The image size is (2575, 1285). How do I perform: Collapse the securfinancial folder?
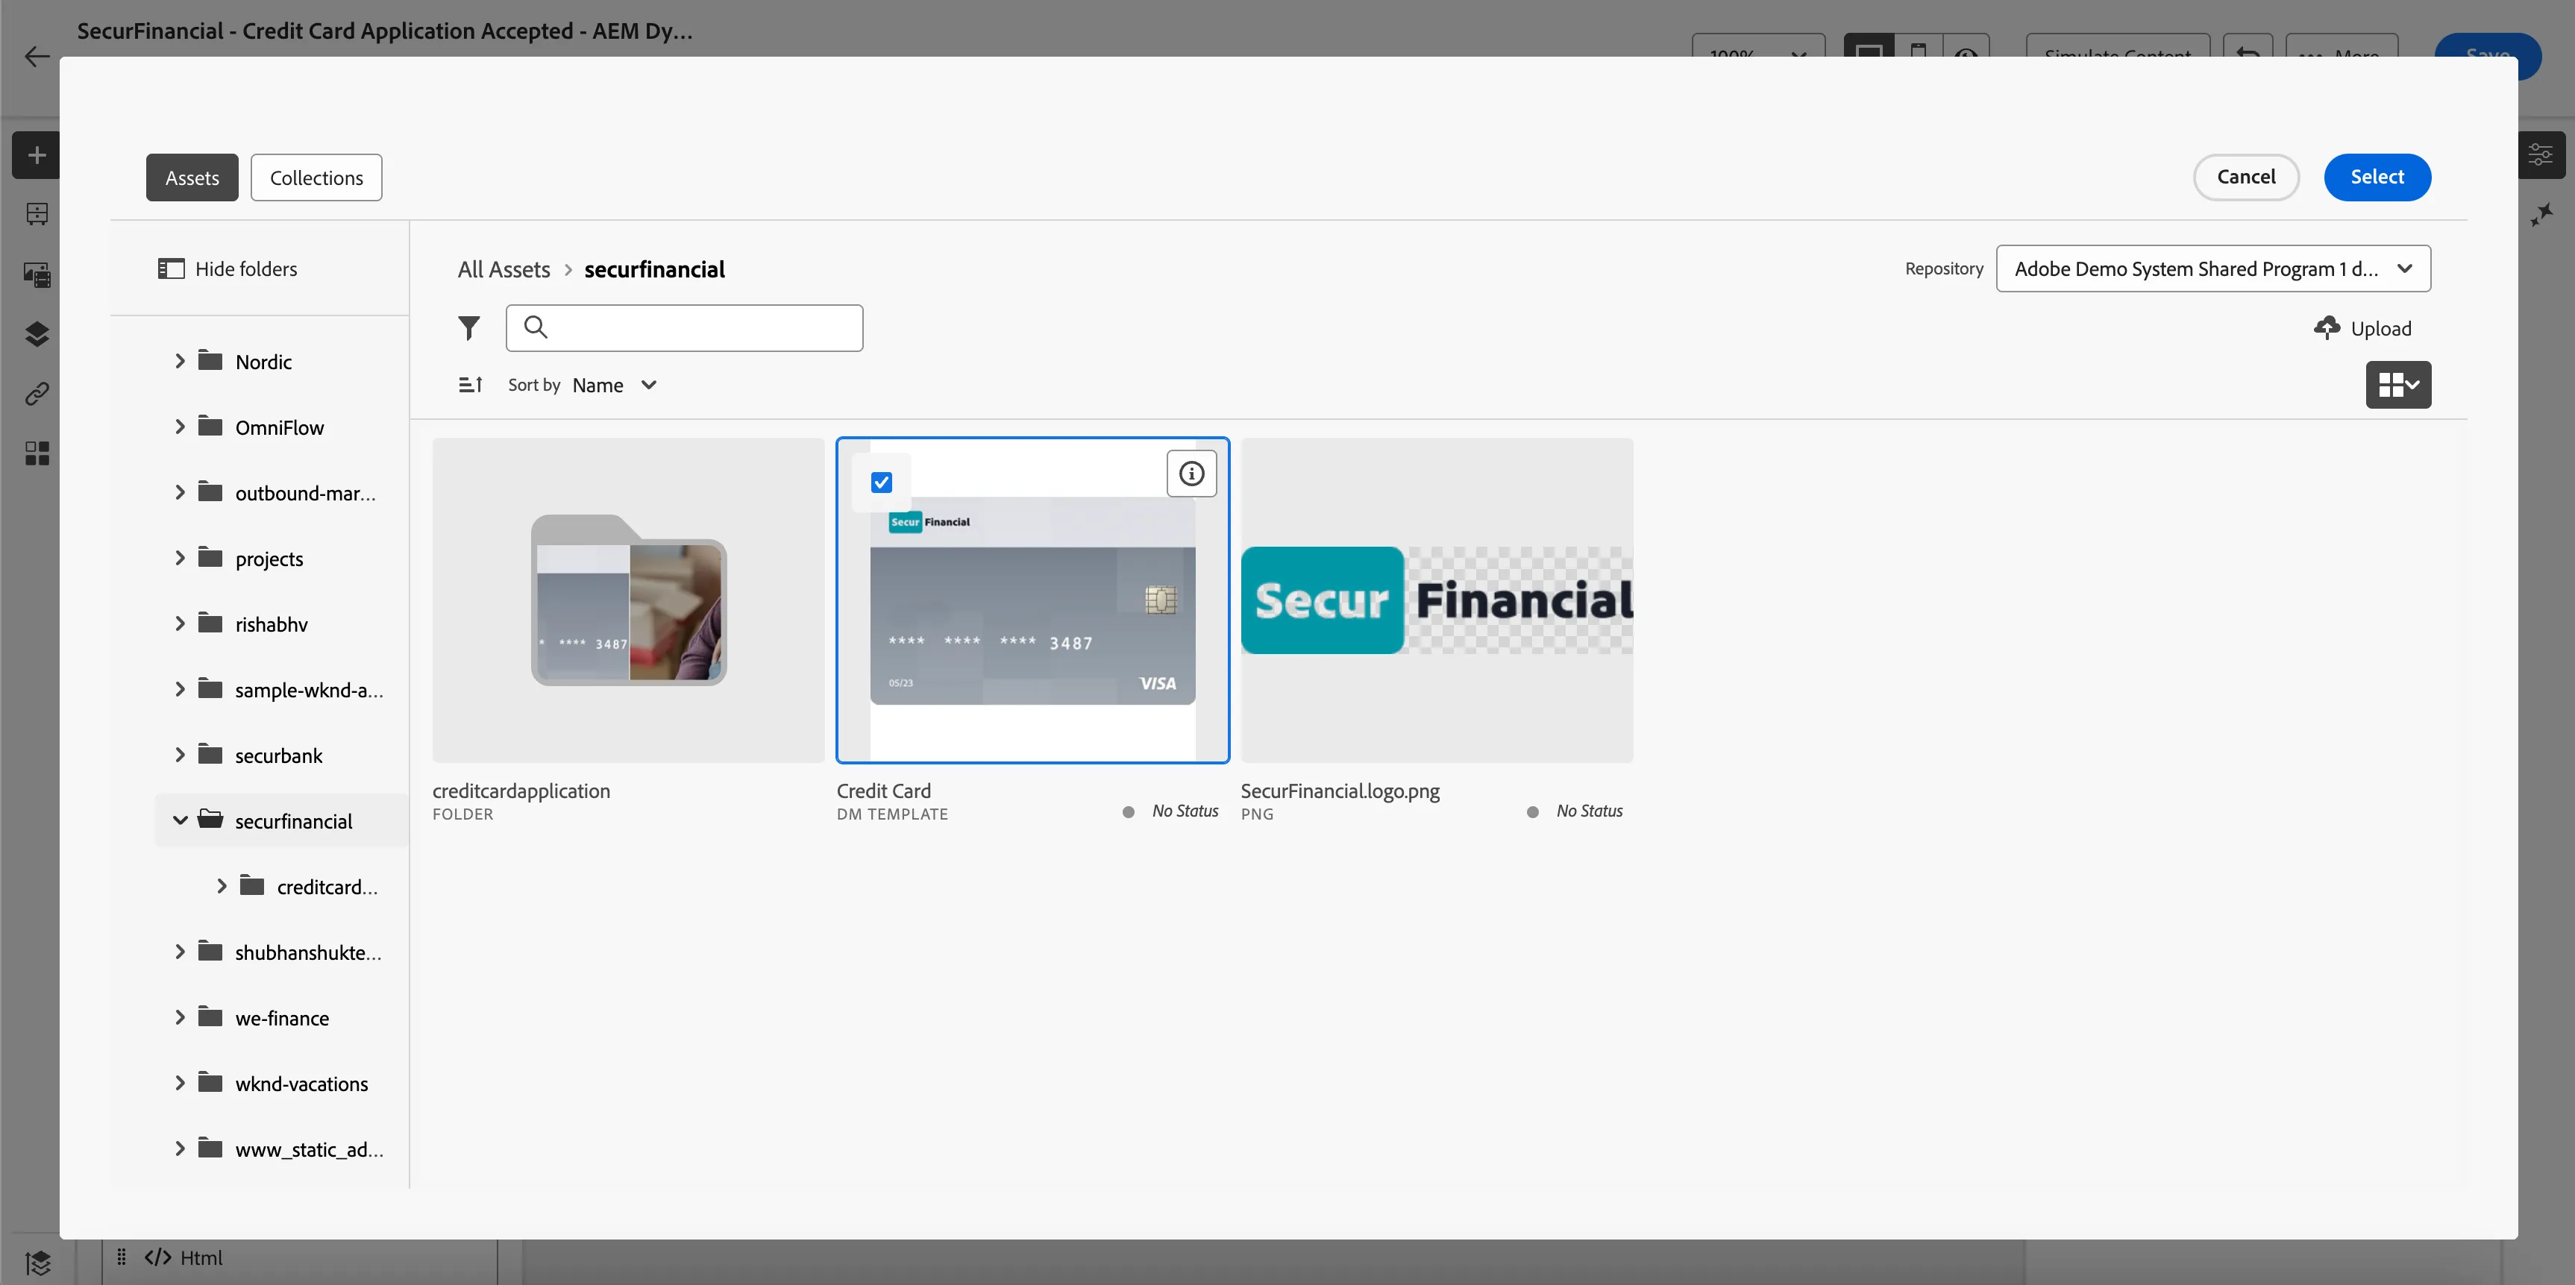180,820
